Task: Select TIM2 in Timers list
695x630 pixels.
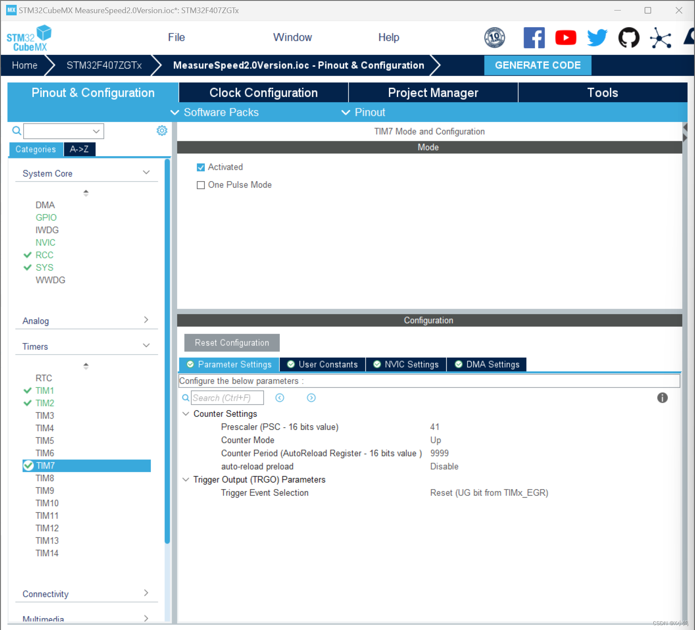Action: click(45, 403)
